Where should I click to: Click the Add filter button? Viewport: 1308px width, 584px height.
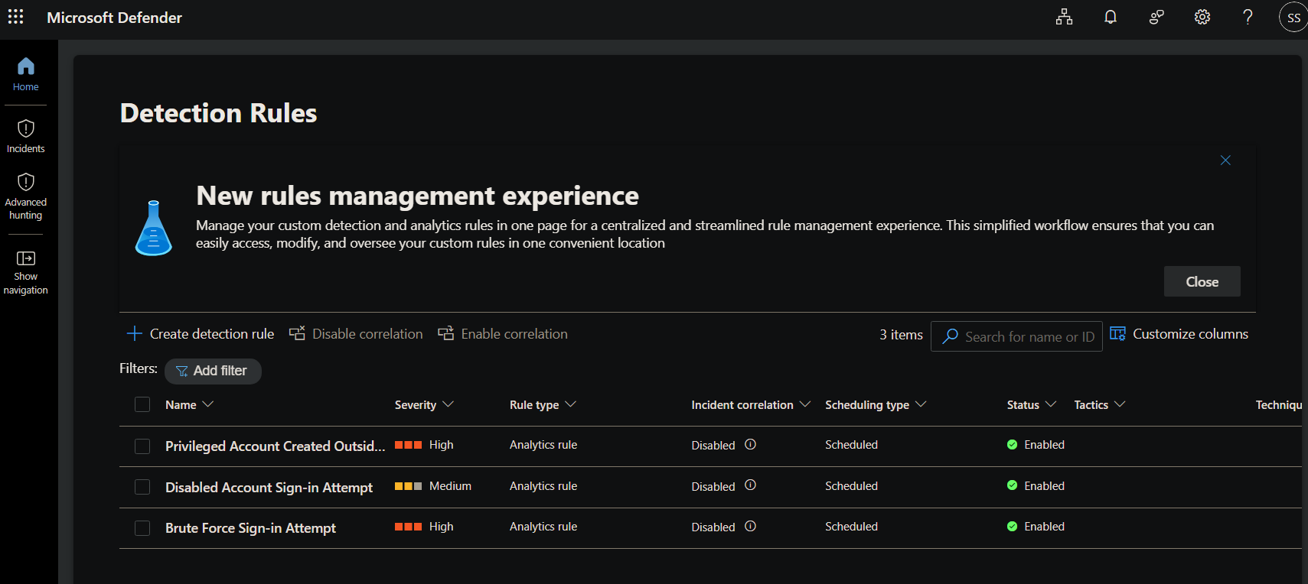(213, 371)
